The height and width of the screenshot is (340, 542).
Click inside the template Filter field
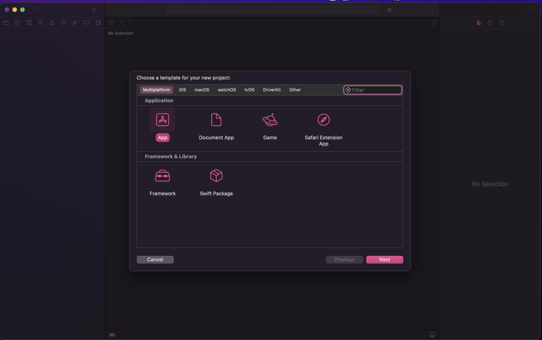(x=373, y=90)
